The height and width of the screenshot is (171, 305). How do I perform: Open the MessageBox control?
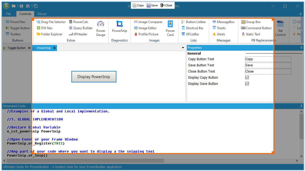pos(223,22)
